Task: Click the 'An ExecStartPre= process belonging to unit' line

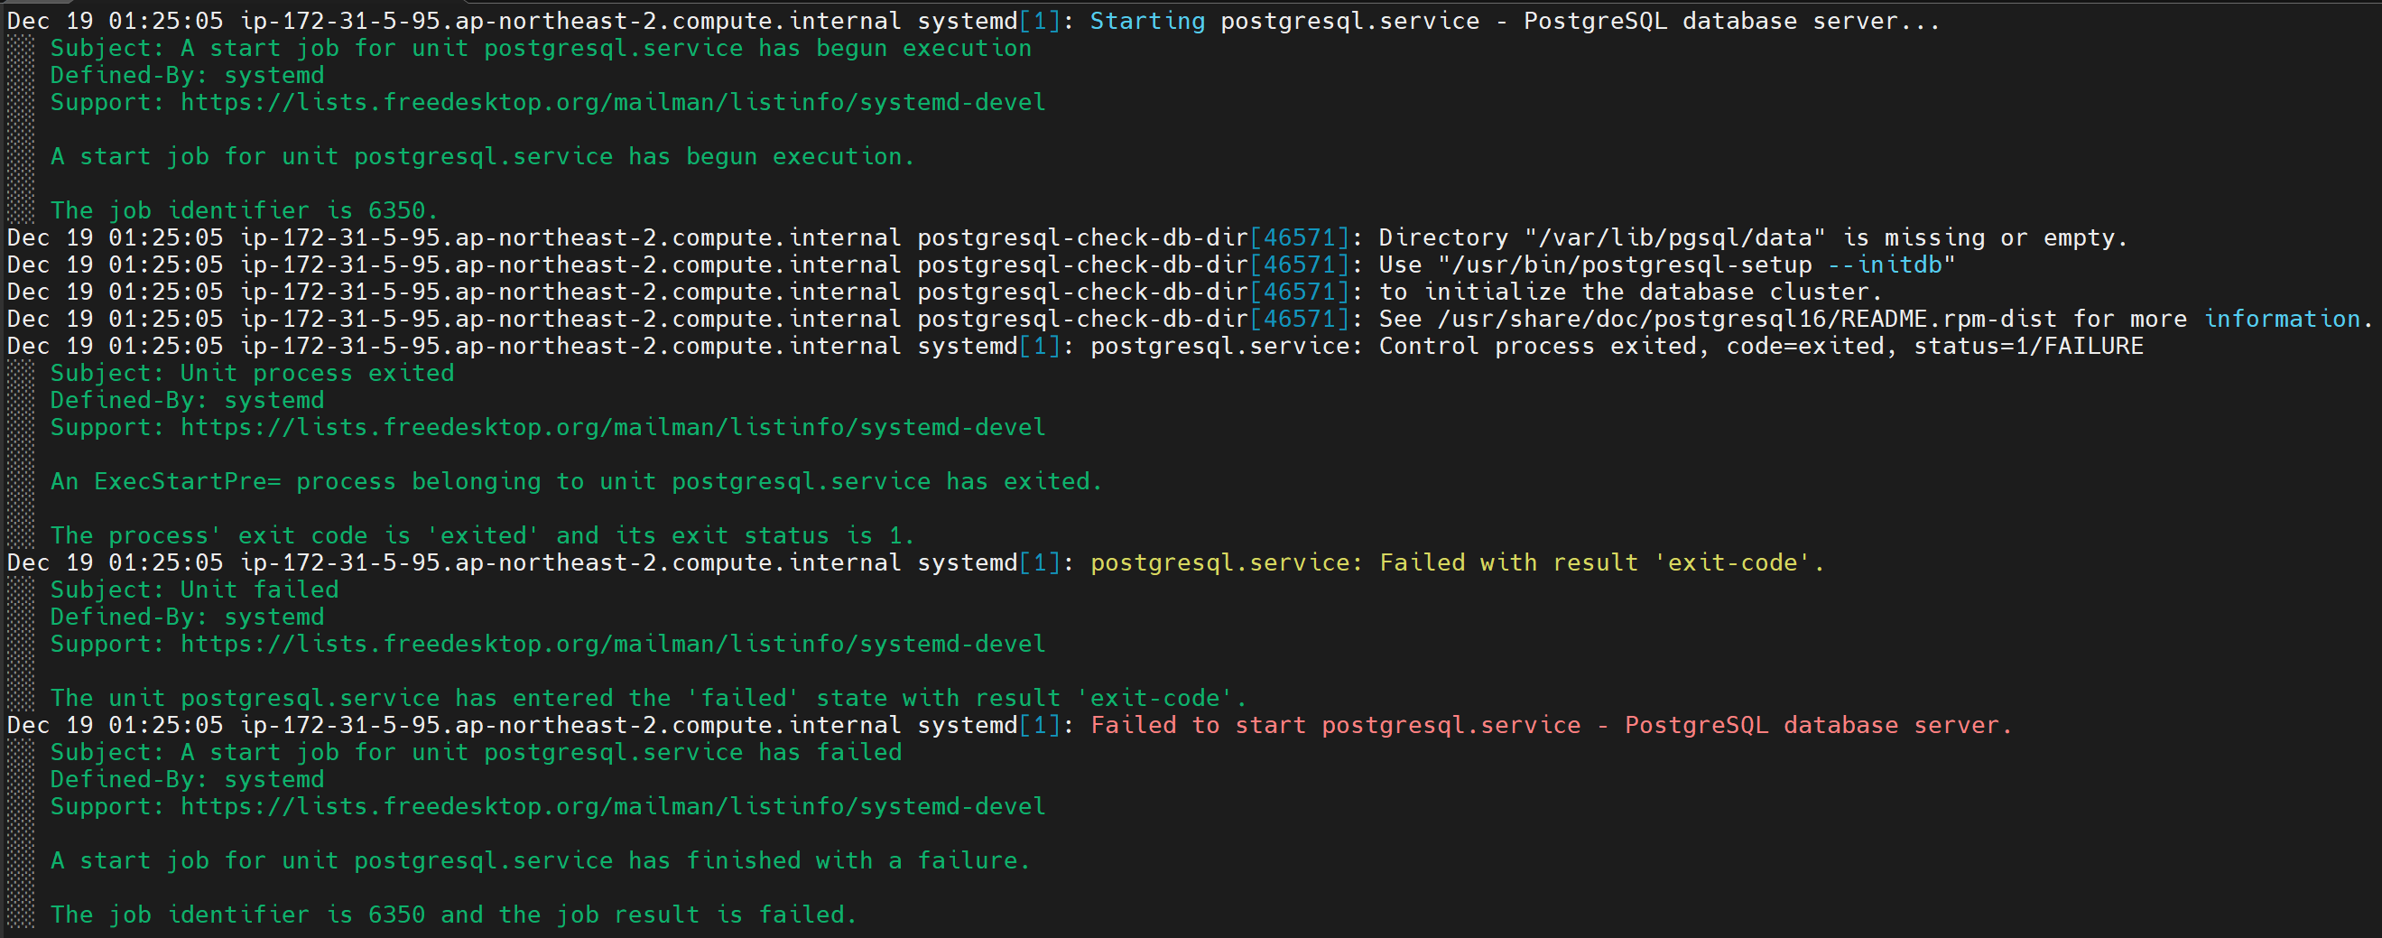Action: click(x=577, y=481)
